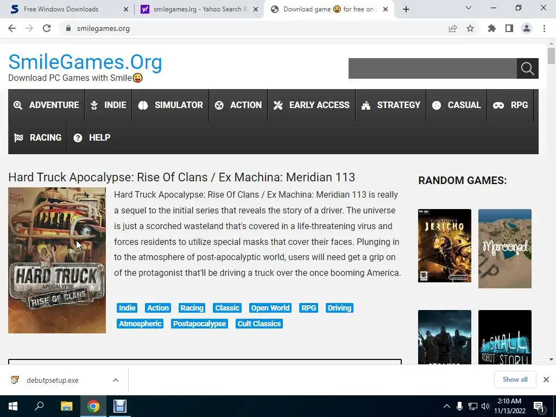Click the floppy disk app in taskbar

pos(120,406)
